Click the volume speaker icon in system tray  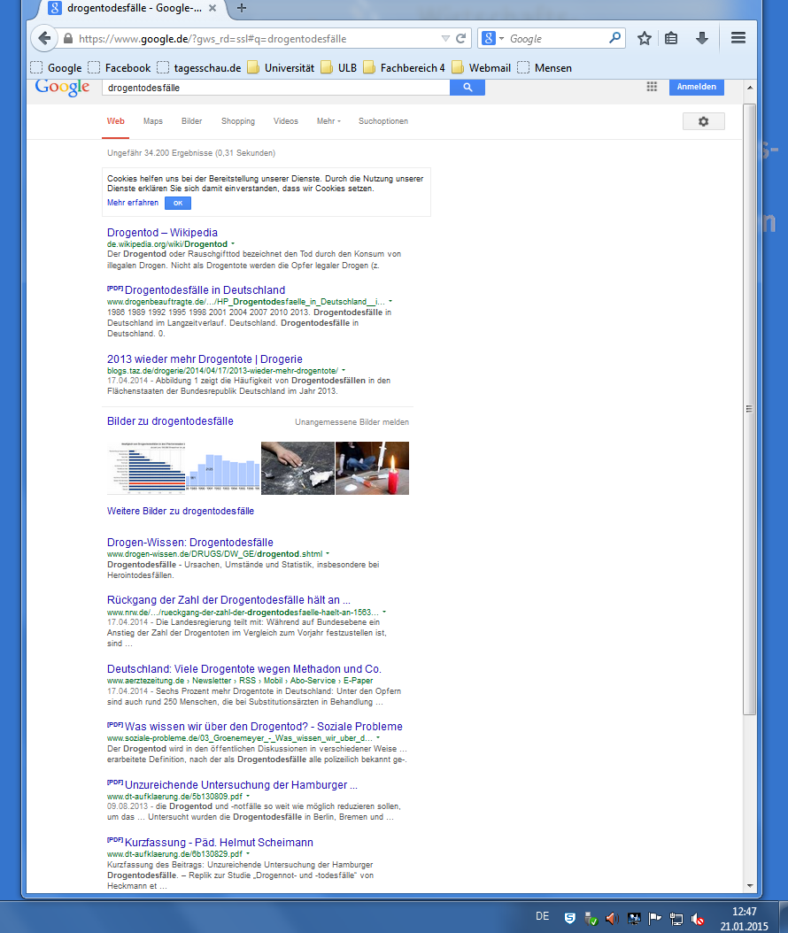611,918
